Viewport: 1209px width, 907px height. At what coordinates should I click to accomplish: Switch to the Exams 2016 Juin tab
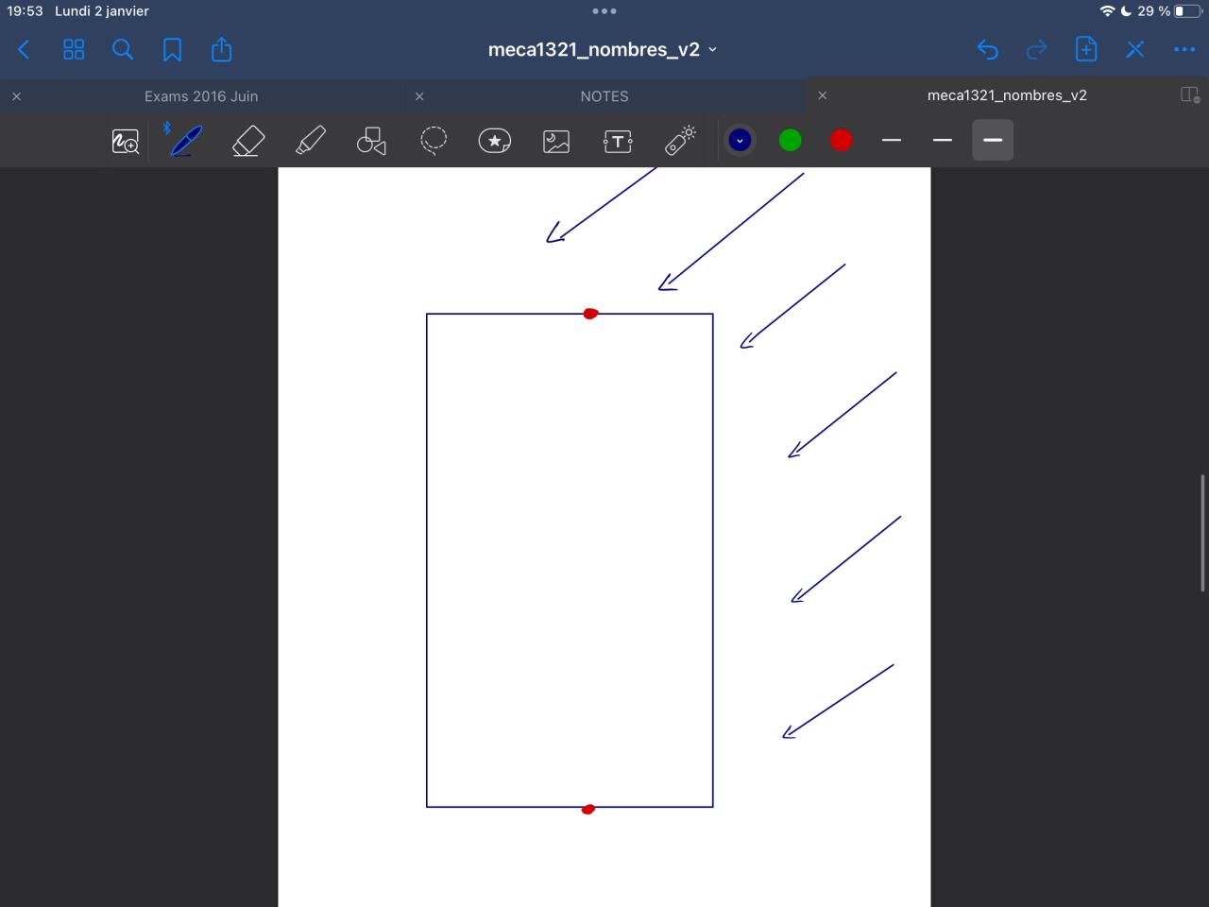pyautogui.click(x=201, y=96)
